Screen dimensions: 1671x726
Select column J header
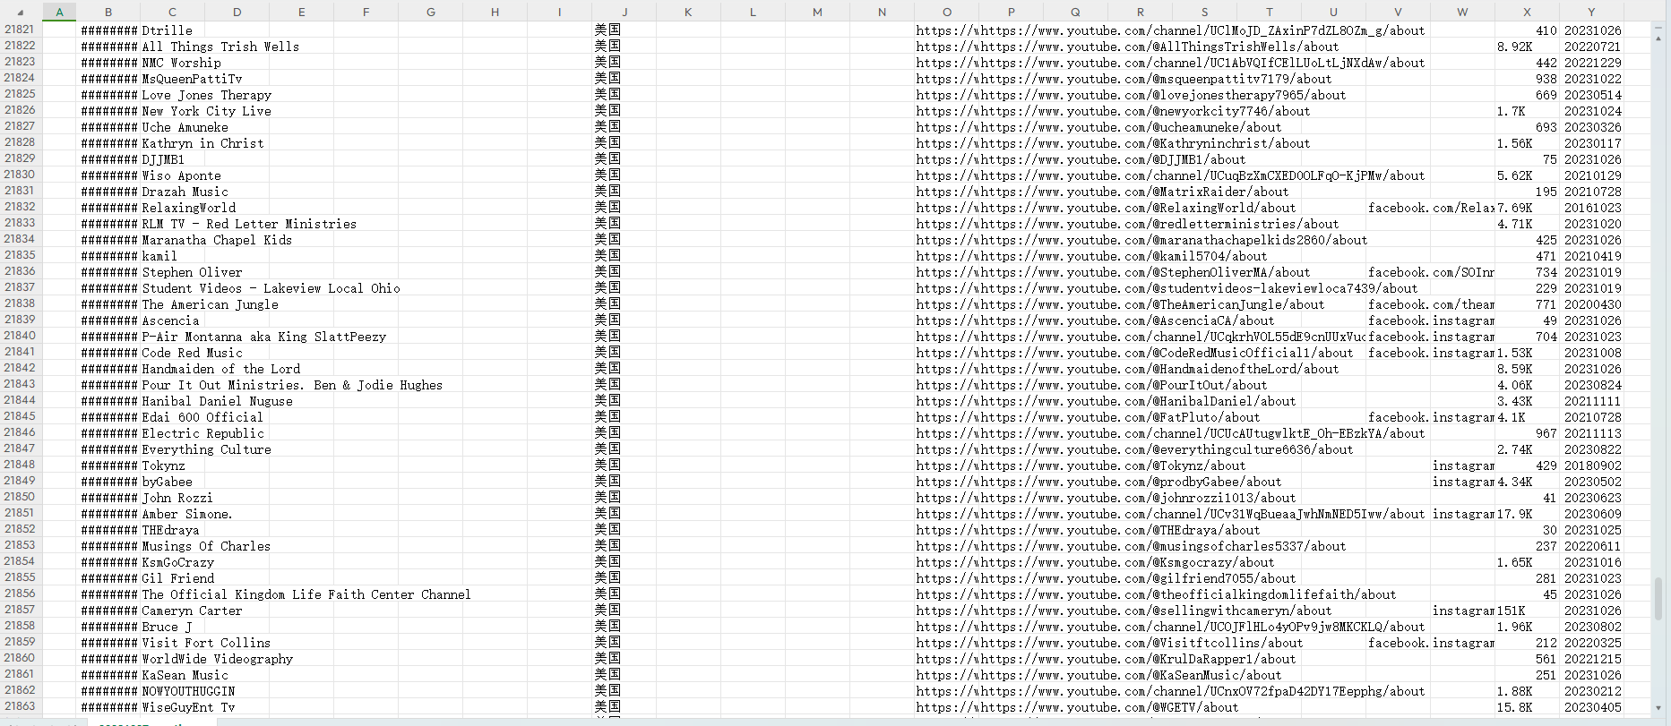[x=624, y=12]
